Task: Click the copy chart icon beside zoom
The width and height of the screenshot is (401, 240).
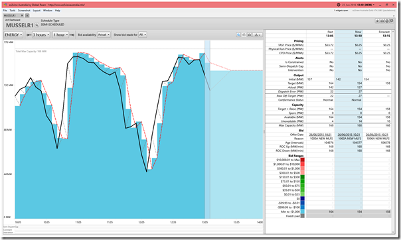Action: tap(244, 34)
